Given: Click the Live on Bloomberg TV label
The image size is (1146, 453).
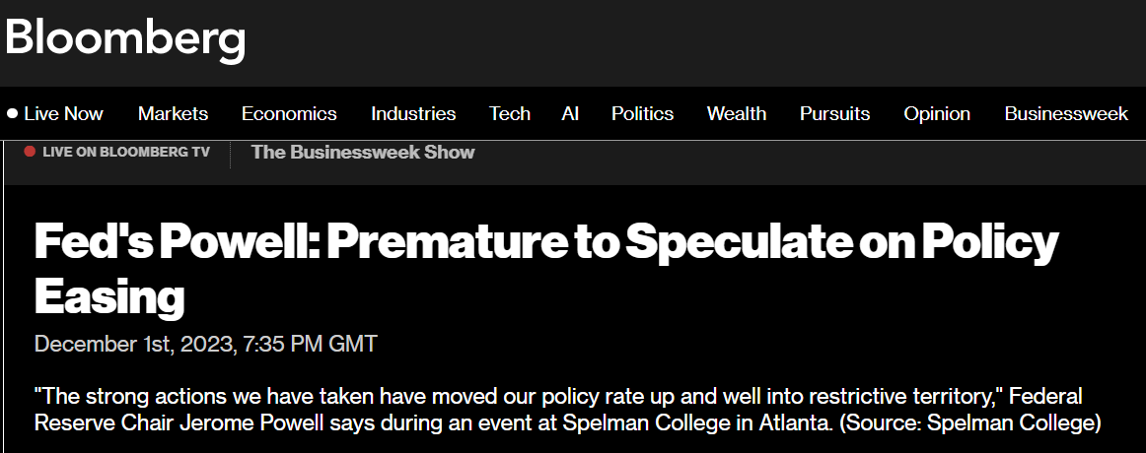Looking at the screenshot, I should coord(125,152).
